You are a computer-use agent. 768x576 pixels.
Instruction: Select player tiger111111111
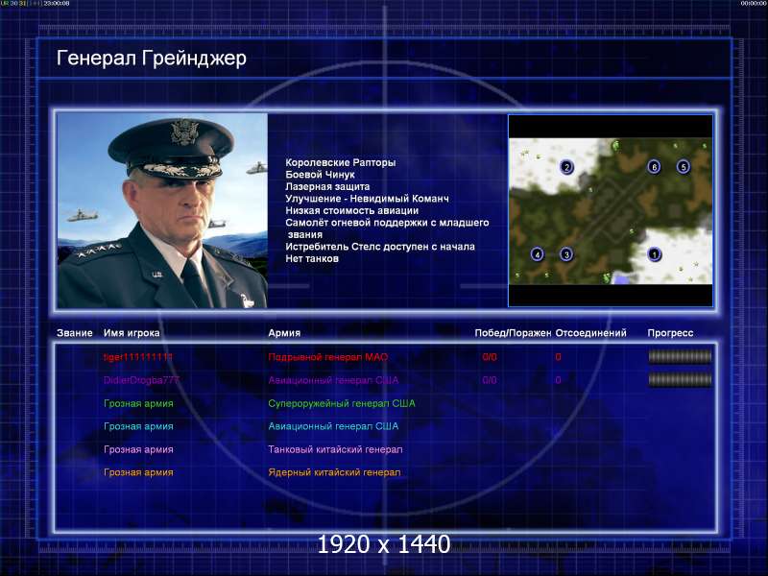138,357
